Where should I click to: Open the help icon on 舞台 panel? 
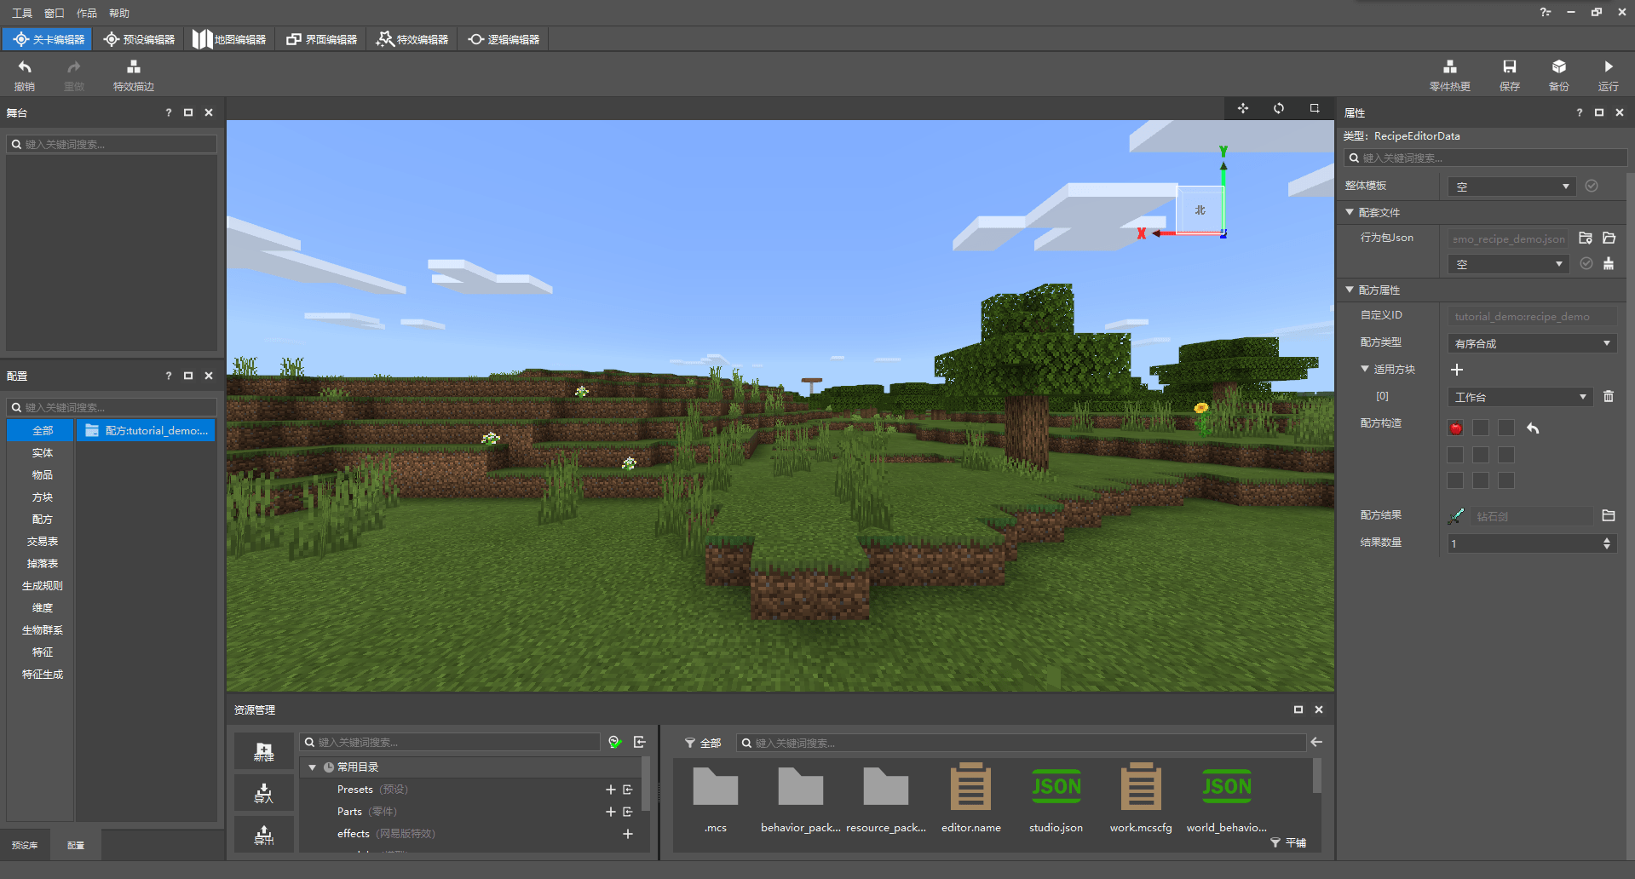point(168,112)
